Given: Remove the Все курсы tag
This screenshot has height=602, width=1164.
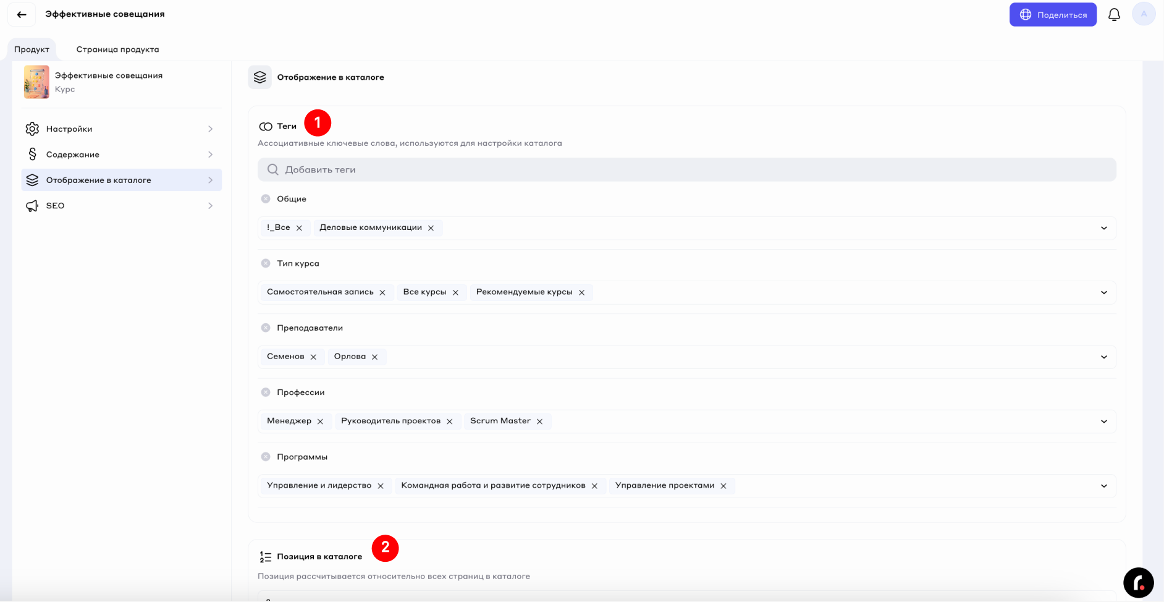Looking at the screenshot, I should tap(455, 293).
